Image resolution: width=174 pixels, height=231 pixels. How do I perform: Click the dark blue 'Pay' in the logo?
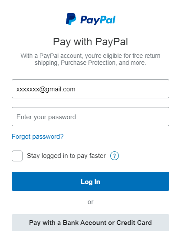(x=89, y=20)
